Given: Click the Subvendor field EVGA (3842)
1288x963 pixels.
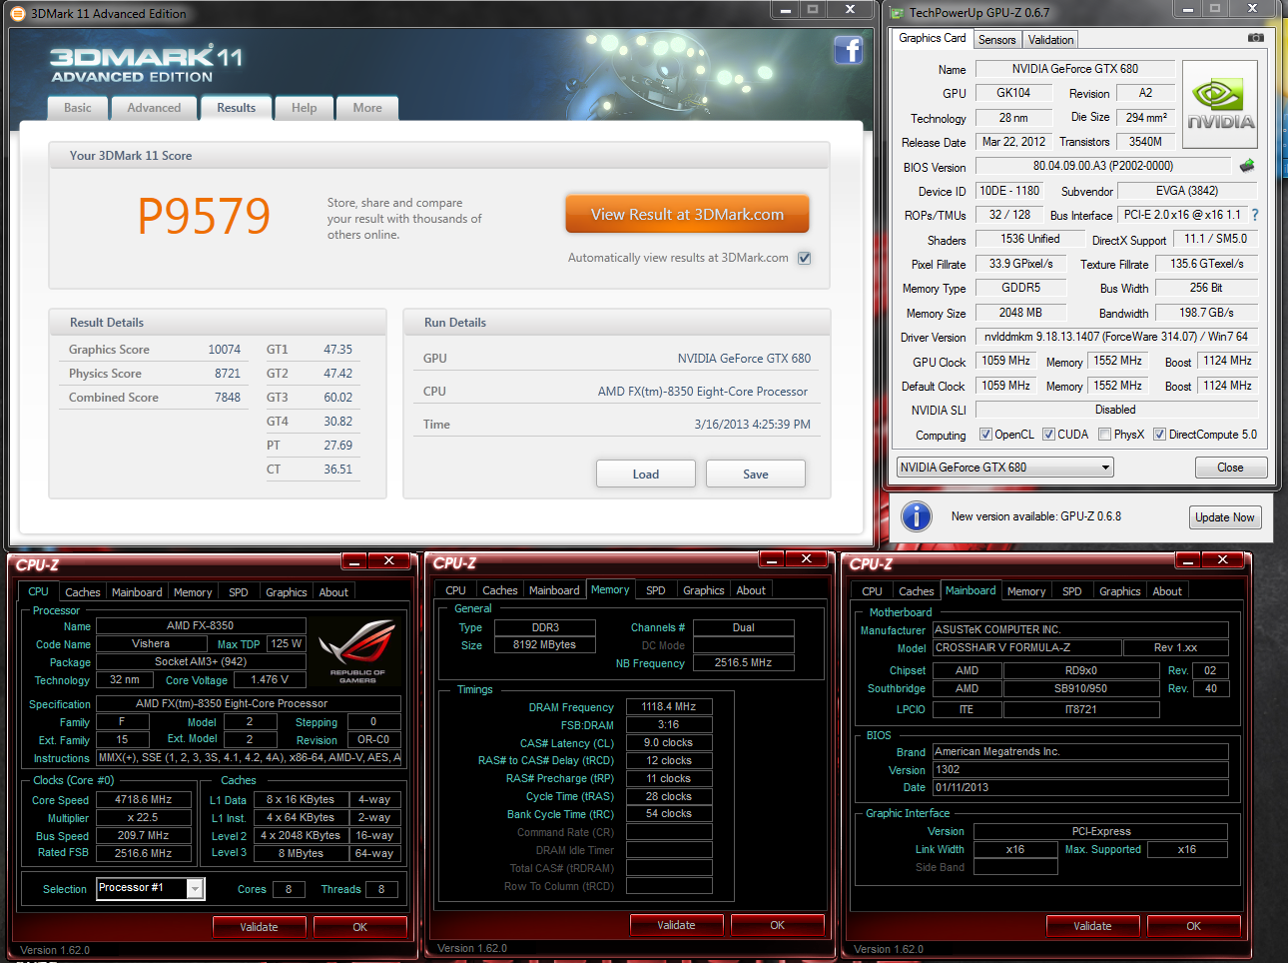Looking at the screenshot, I should point(1186,191).
